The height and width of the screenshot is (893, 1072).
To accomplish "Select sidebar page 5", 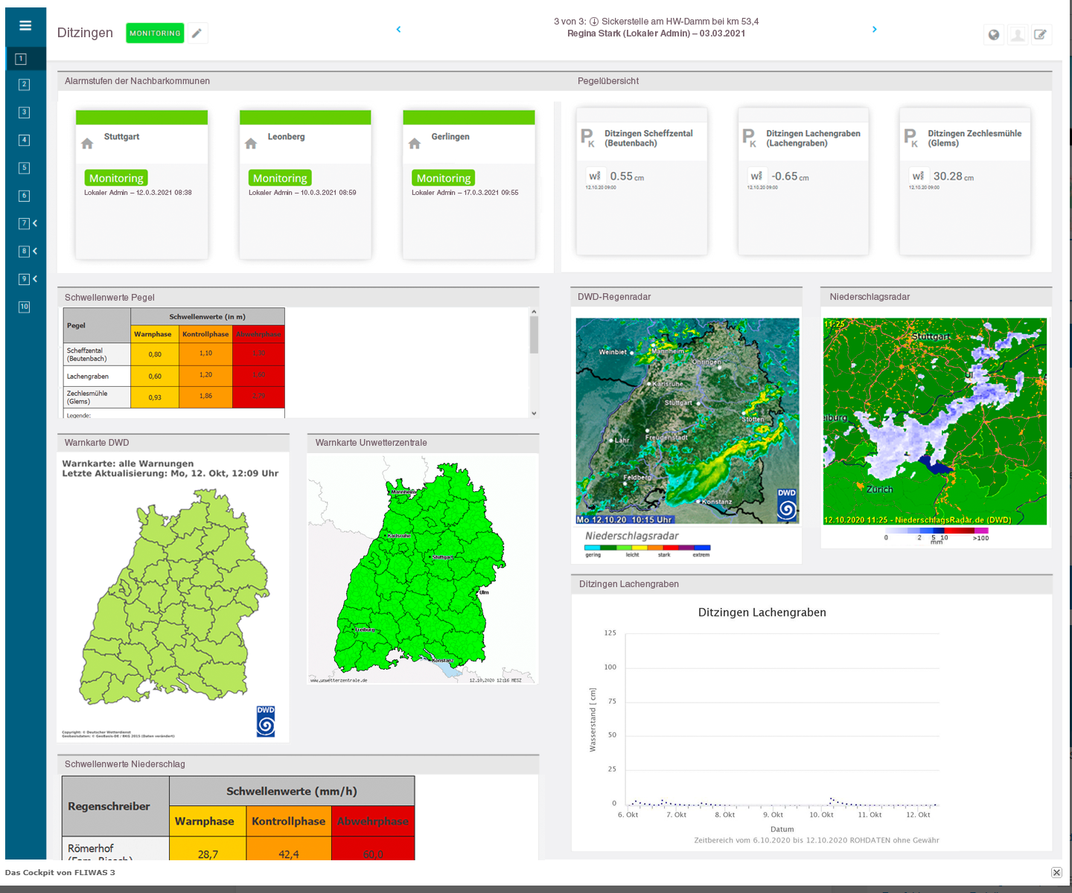I will 24,168.
